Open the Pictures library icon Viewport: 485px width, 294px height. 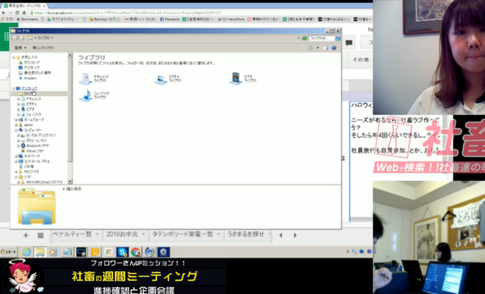point(161,77)
